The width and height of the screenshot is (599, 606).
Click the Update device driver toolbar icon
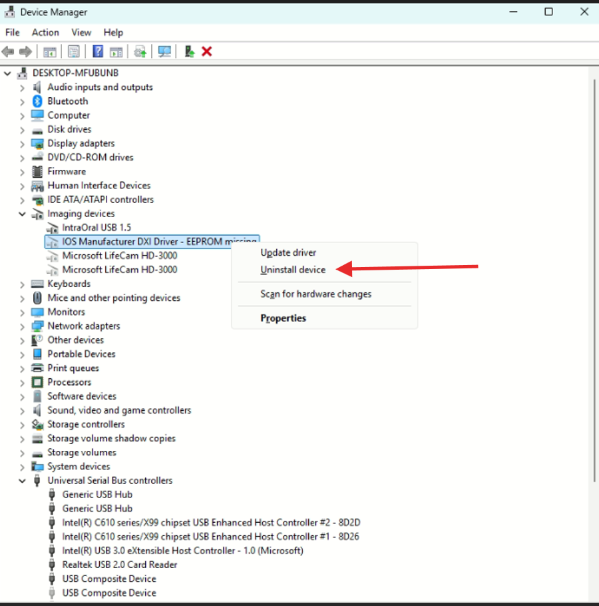click(190, 51)
